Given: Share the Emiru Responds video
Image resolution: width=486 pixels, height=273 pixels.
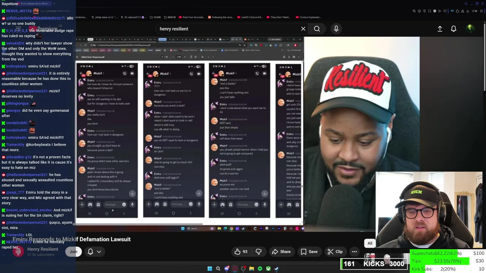Looking at the screenshot, I should tap(281, 252).
